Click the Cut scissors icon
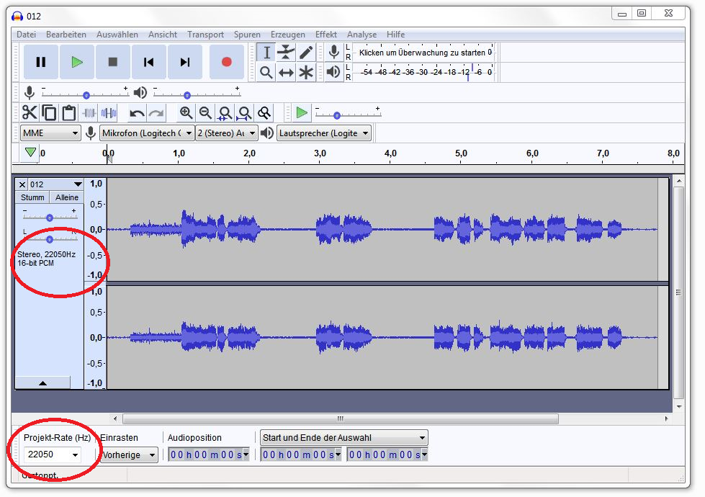Viewport: 705px width, 497px height. pyautogui.click(x=30, y=112)
